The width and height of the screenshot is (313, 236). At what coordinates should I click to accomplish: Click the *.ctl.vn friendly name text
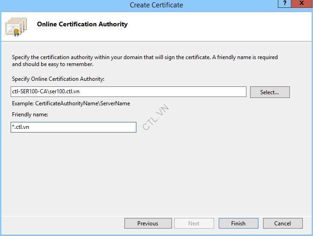(x=21, y=127)
